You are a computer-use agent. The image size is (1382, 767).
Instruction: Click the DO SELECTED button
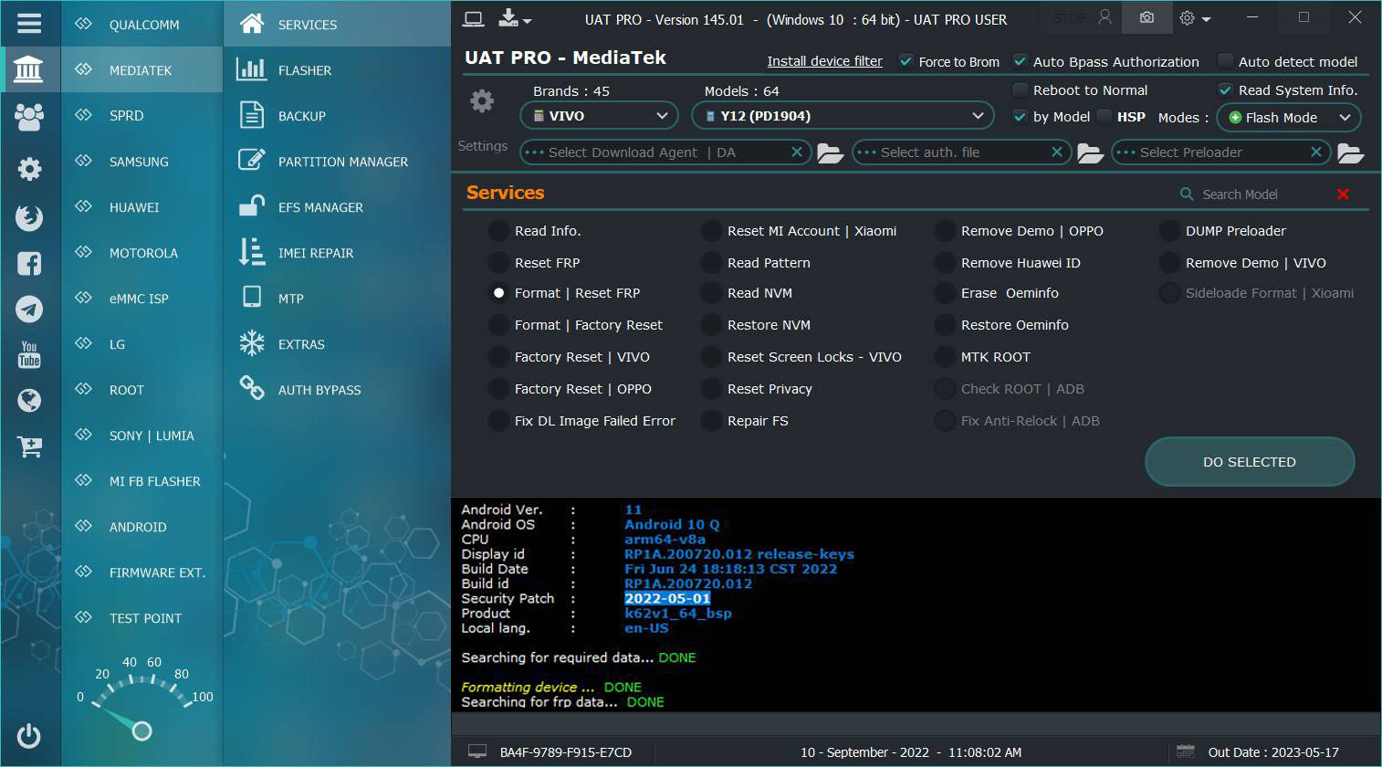[1249, 462]
